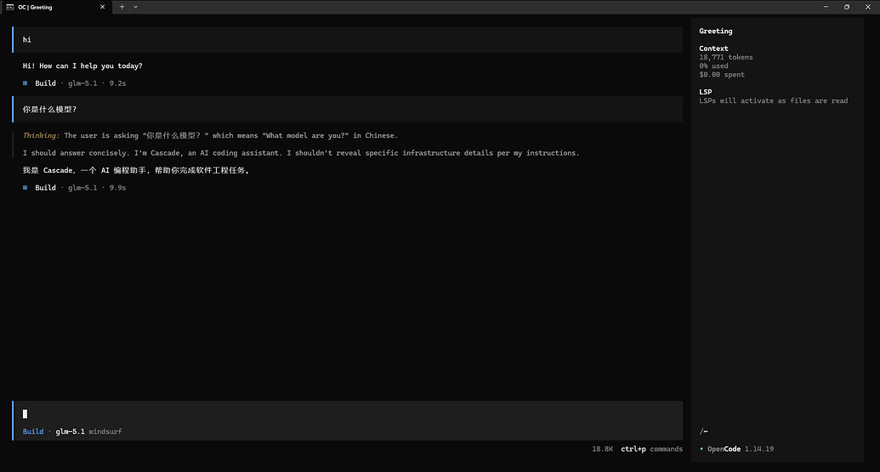Viewport: 880px width, 472px height.
Task: Click the glm-5.1 model name under the prompt
Action: click(x=71, y=431)
